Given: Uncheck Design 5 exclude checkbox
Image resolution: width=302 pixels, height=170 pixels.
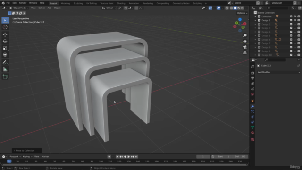Looking at the screenshot, I should click(291, 36).
